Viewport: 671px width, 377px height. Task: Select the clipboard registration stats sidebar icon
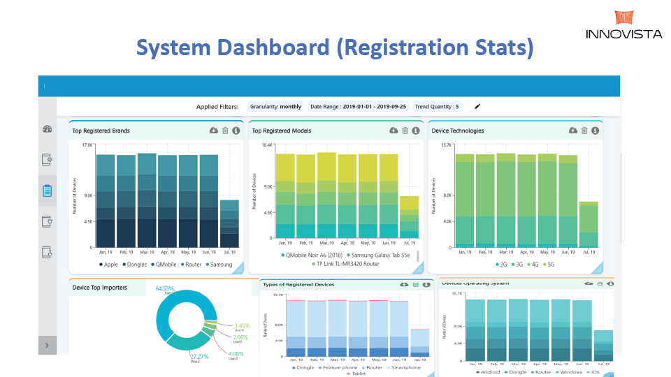pos(48,191)
